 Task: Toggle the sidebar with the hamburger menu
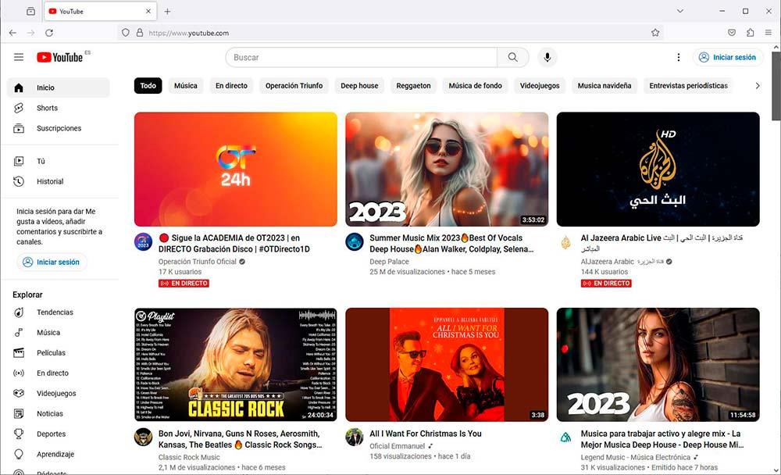click(18, 56)
